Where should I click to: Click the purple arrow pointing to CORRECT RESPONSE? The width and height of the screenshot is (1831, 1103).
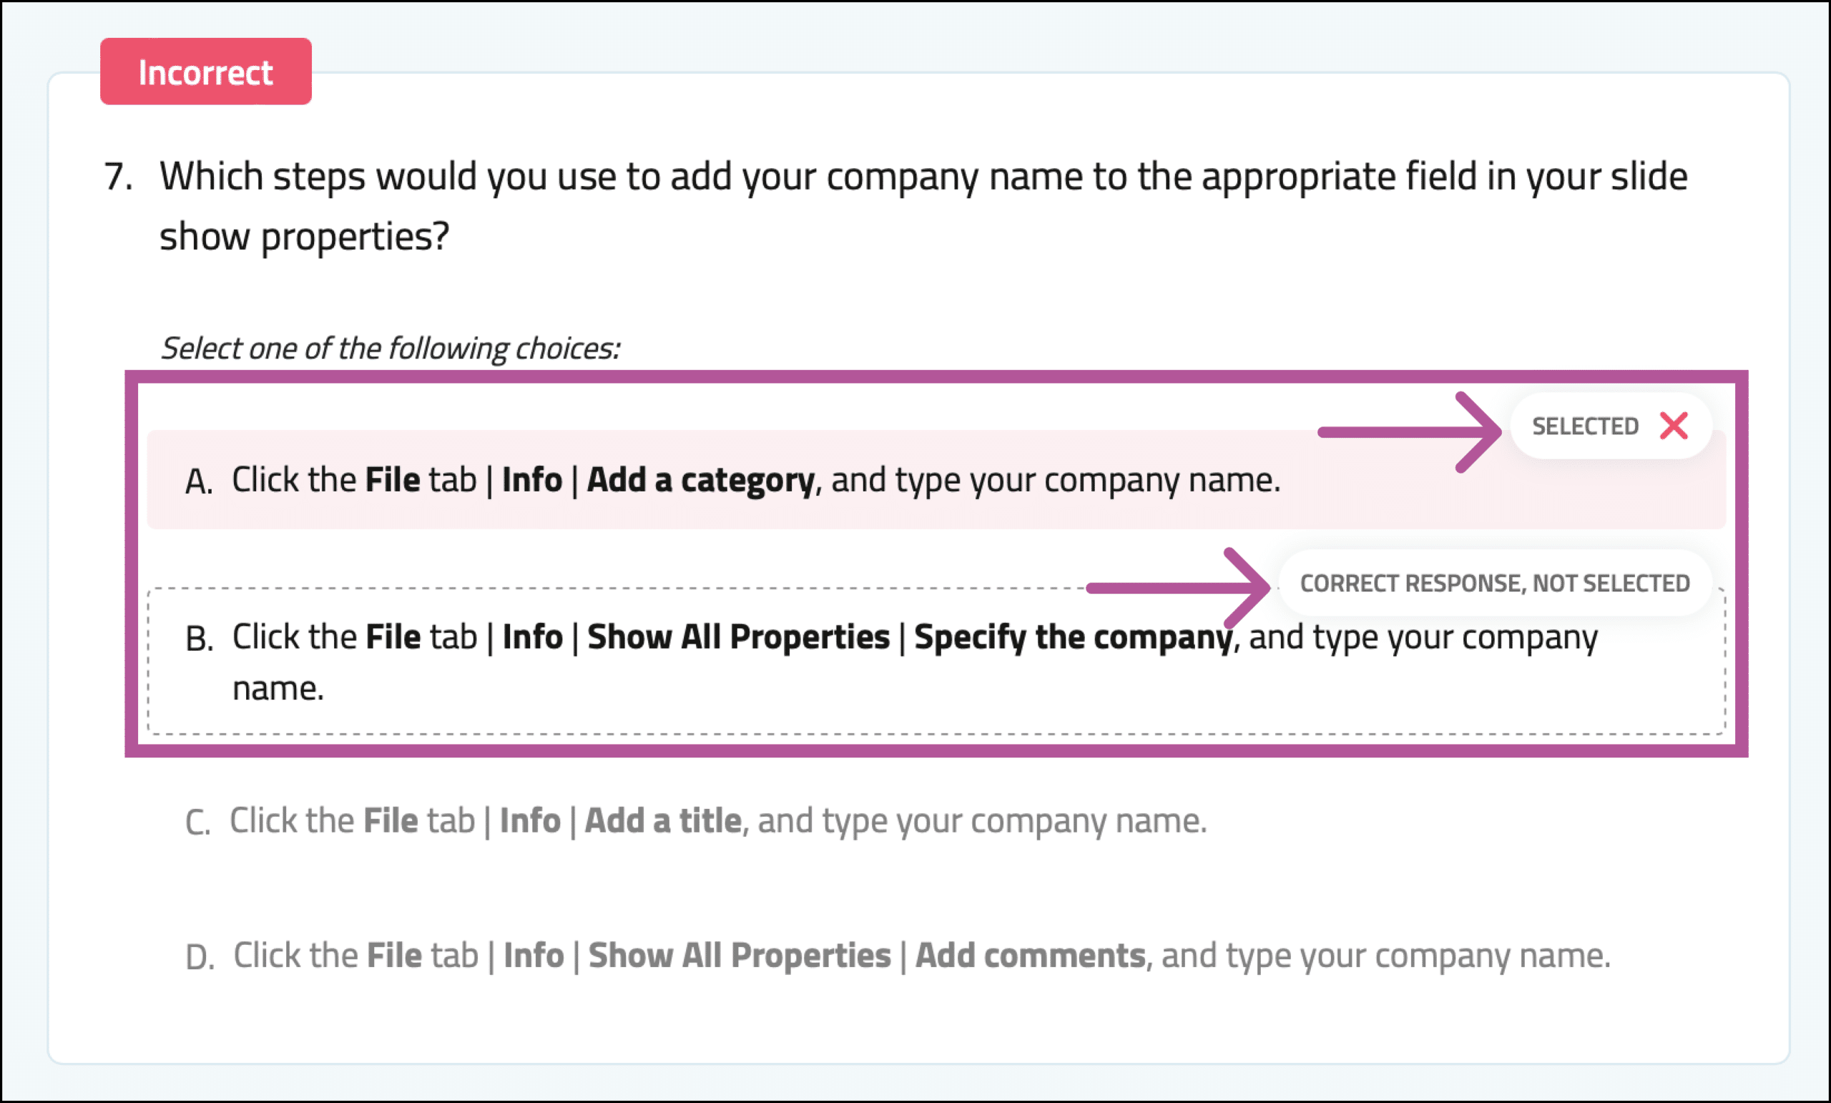click(1178, 588)
